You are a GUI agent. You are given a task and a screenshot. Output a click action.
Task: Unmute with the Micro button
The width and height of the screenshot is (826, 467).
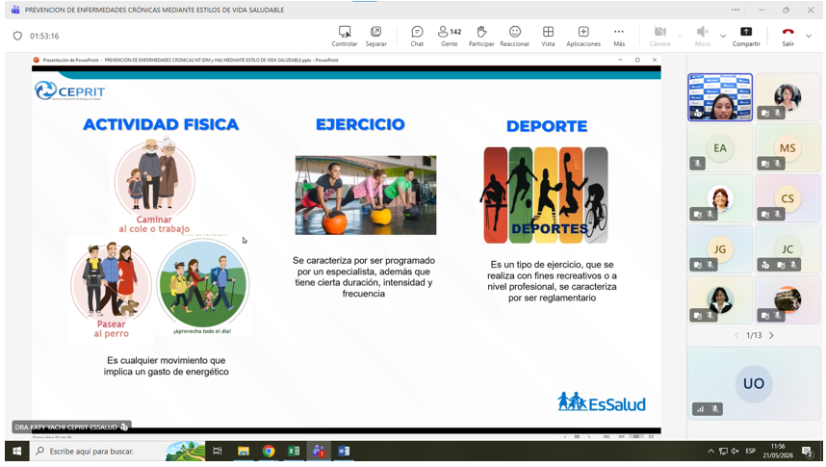pyautogui.click(x=702, y=36)
